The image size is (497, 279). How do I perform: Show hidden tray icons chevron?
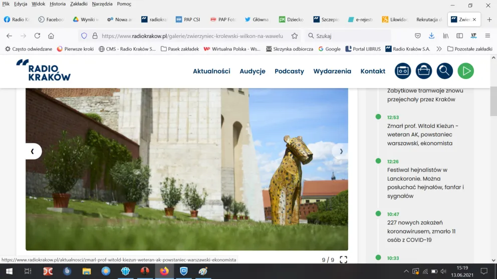coord(406,271)
